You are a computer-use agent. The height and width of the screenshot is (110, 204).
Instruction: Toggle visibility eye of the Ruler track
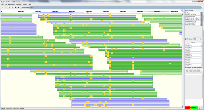pyautogui.click(x=186, y=13)
